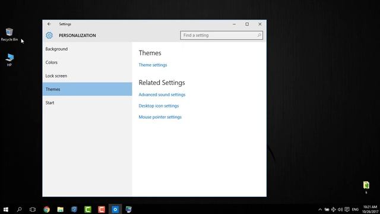The image size is (380, 214).
Task: Select Colors in the sidebar
Action: click(x=87, y=62)
